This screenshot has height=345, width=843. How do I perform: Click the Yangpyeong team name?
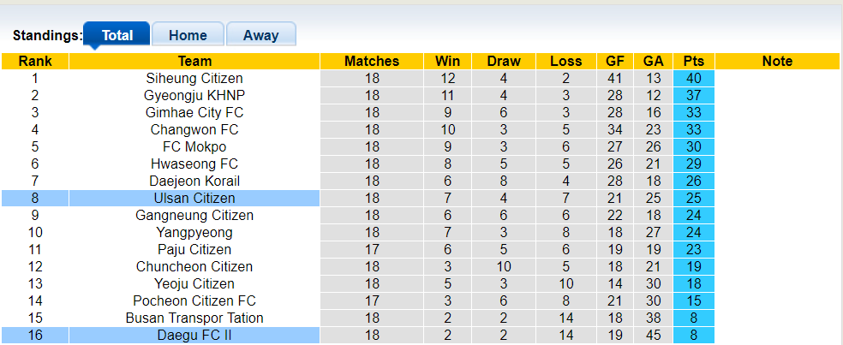(194, 232)
